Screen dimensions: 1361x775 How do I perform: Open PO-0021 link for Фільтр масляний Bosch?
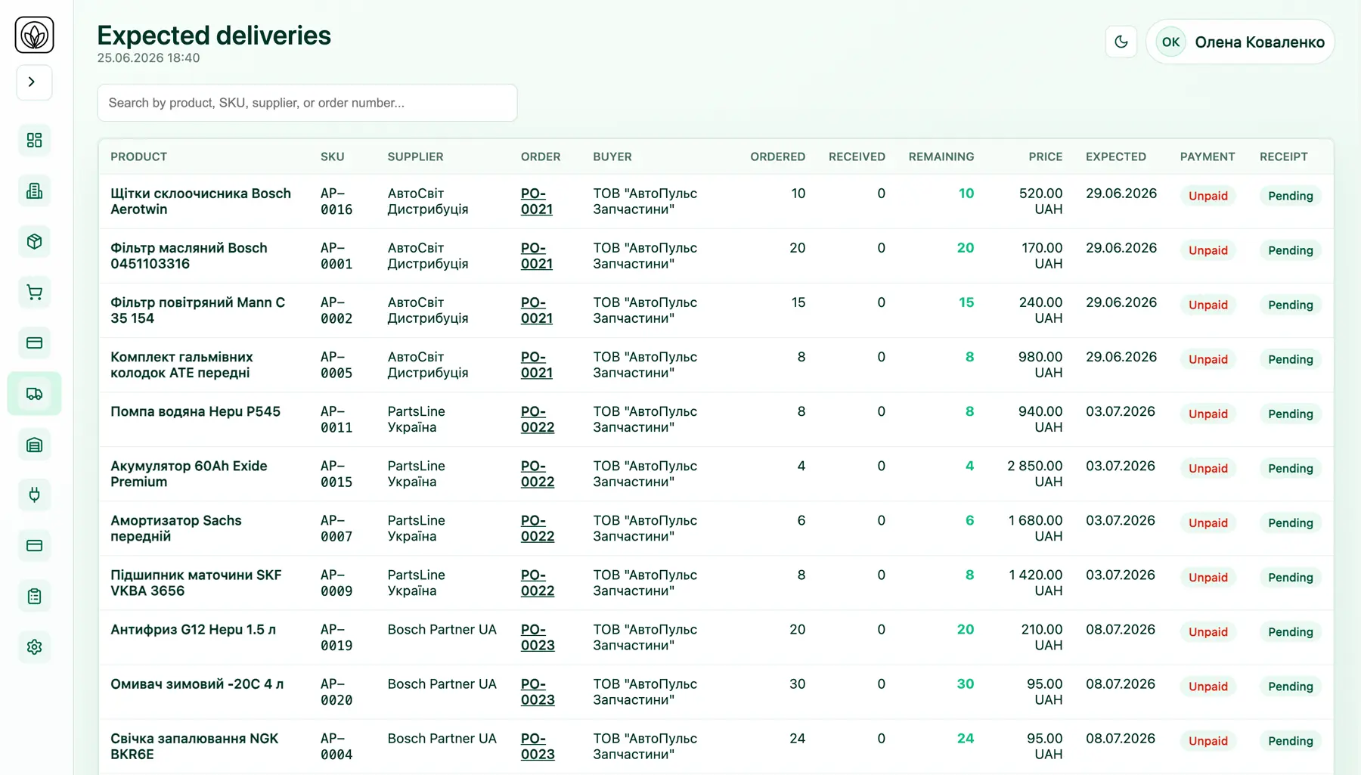(536, 256)
